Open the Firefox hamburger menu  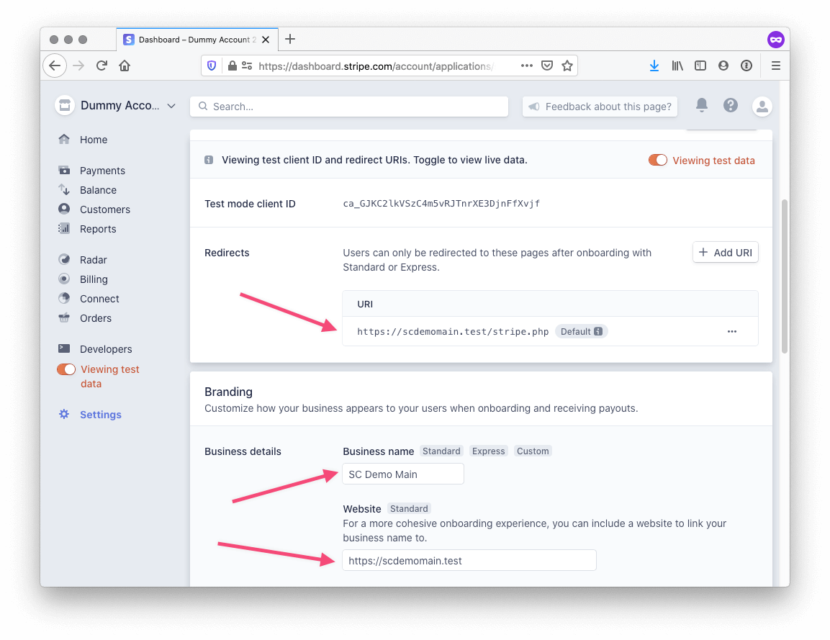776,66
